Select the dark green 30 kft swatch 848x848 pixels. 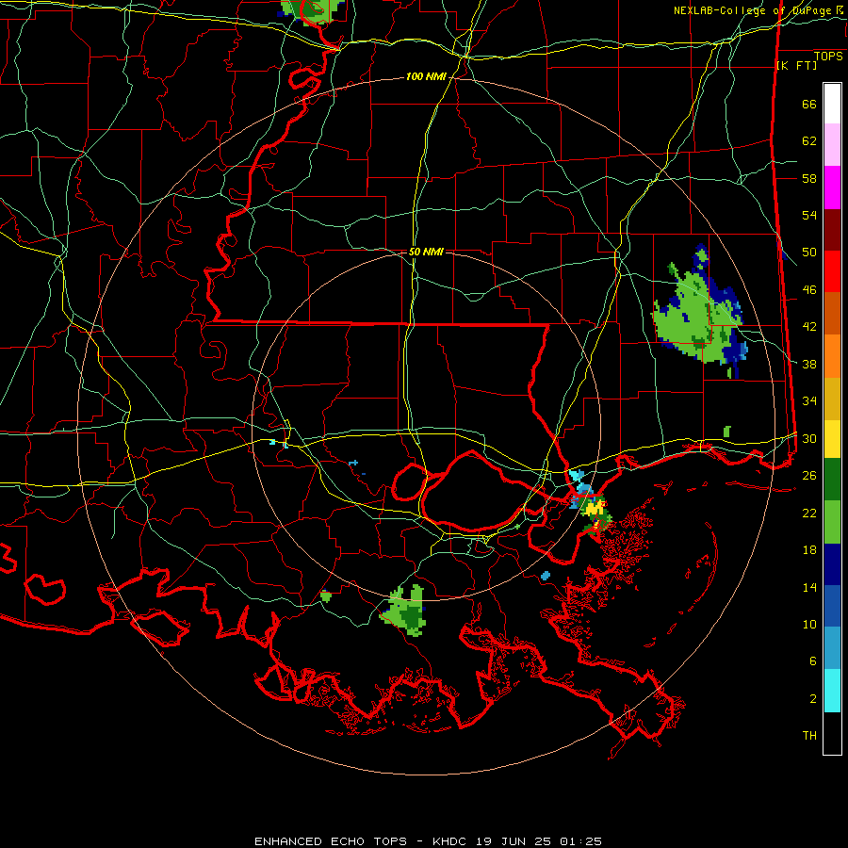tap(832, 480)
